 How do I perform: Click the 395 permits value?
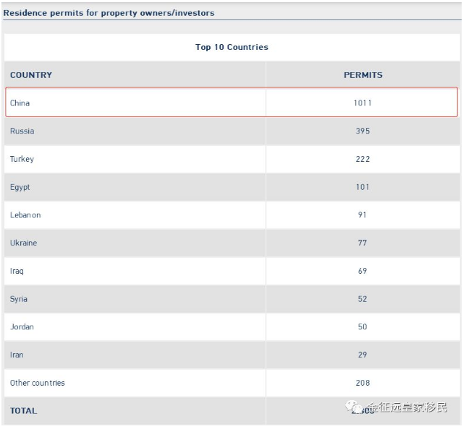[363, 131]
